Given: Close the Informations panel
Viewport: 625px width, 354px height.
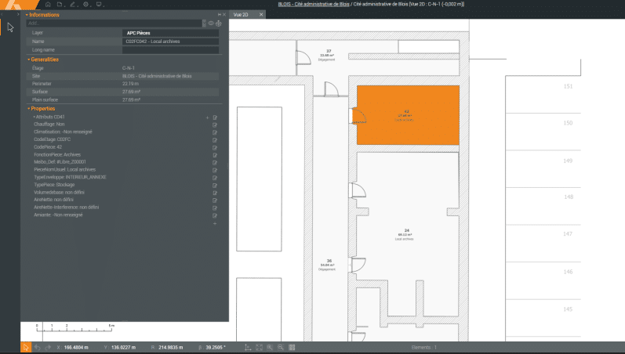Looking at the screenshot, I should (x=224, y=15).
